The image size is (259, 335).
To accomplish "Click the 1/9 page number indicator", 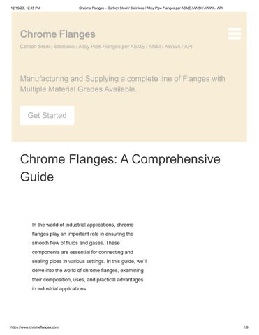I will pos(246,327).
